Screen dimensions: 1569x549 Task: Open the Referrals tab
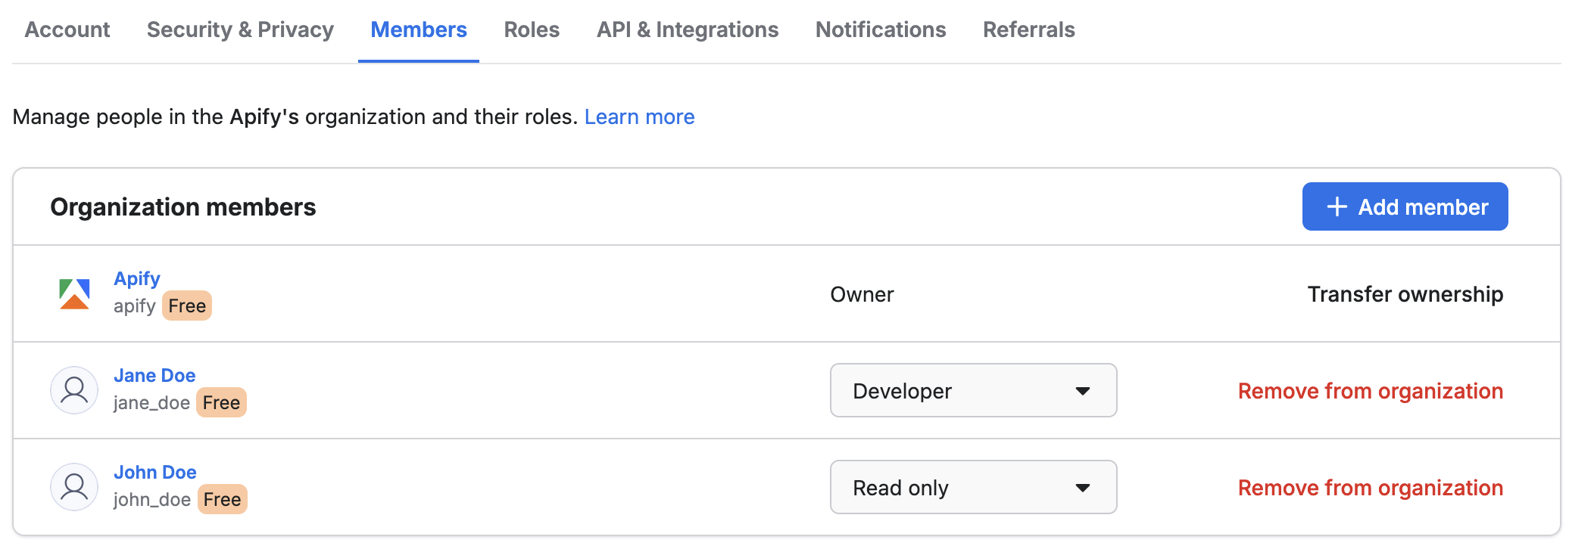coord(1028,29)
